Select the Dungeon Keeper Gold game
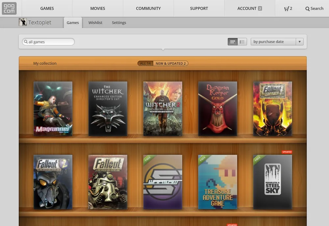The width and height of the screenshot is (329, 226). 217,108
